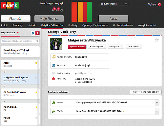
Task: Toggle favorite star for PGNIG
Action: [x=36, y=118]
